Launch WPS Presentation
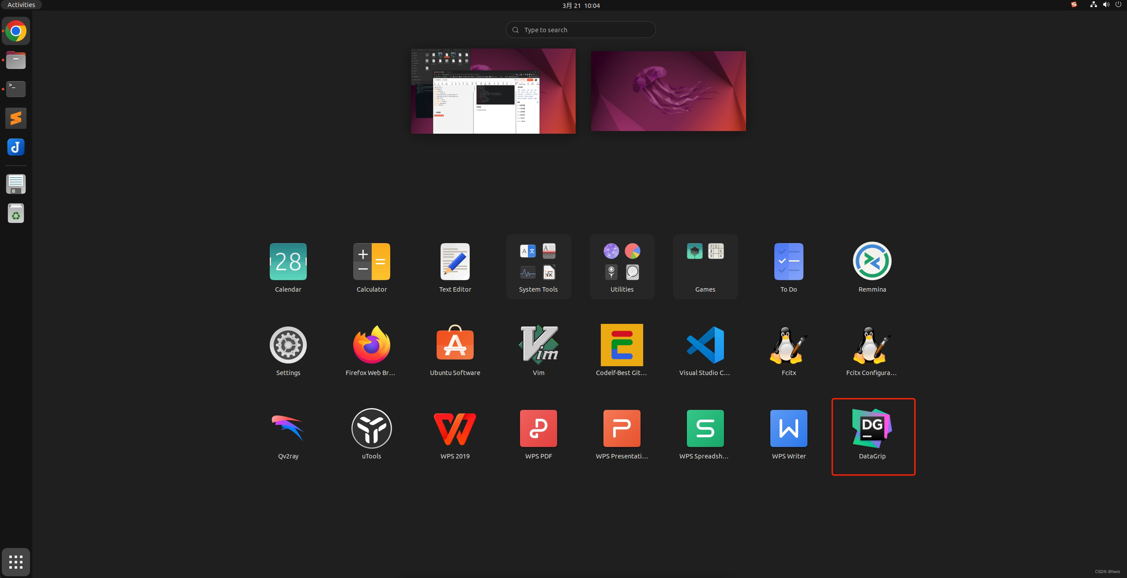 tap(622, 434)
